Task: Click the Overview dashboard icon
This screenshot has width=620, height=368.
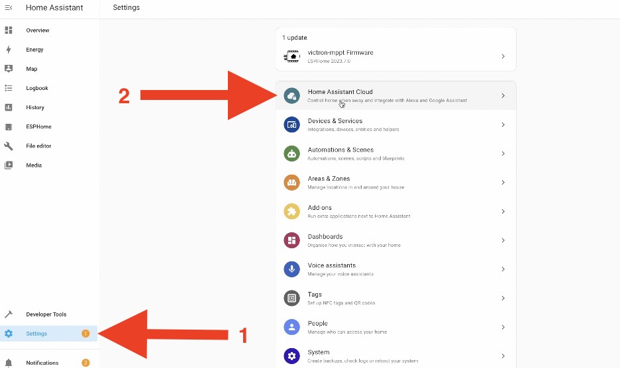Action: [x=9, y=30]
